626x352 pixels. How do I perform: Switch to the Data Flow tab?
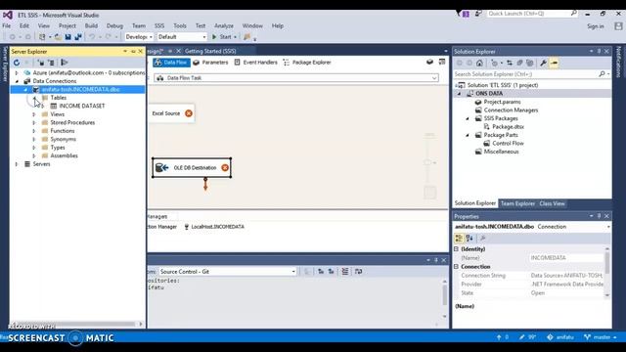tap(171, 63)
